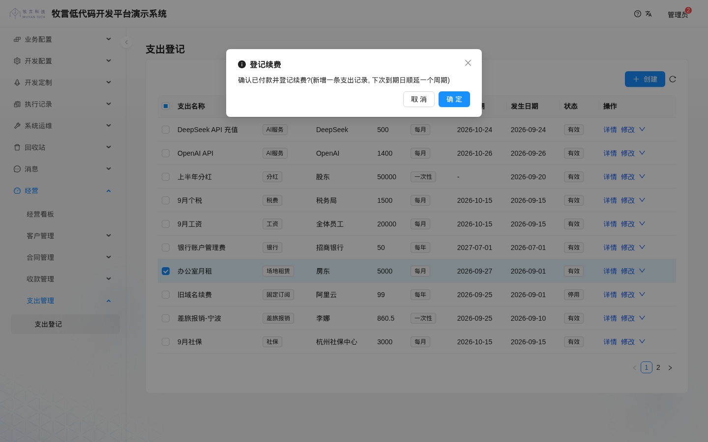Expand the 开发配置 chevron

109,61
